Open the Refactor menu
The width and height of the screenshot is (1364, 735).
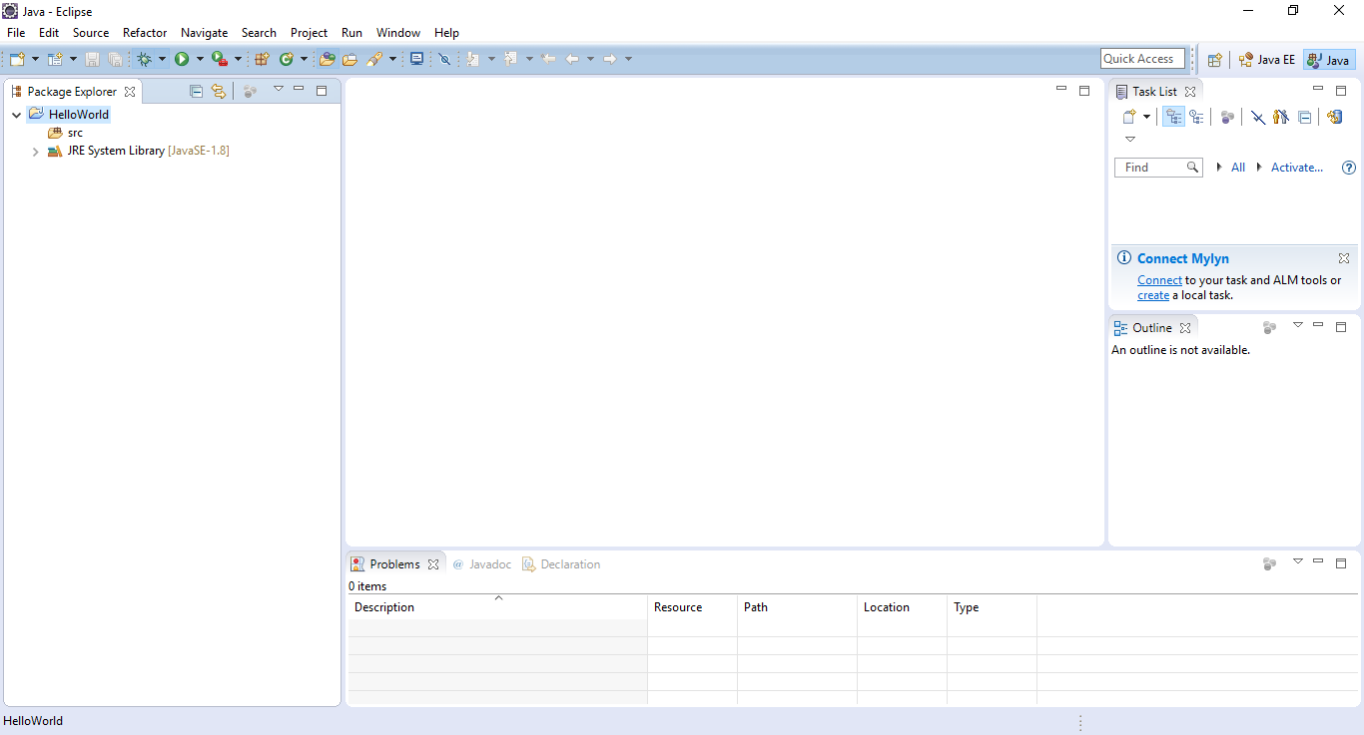[145, 33]
